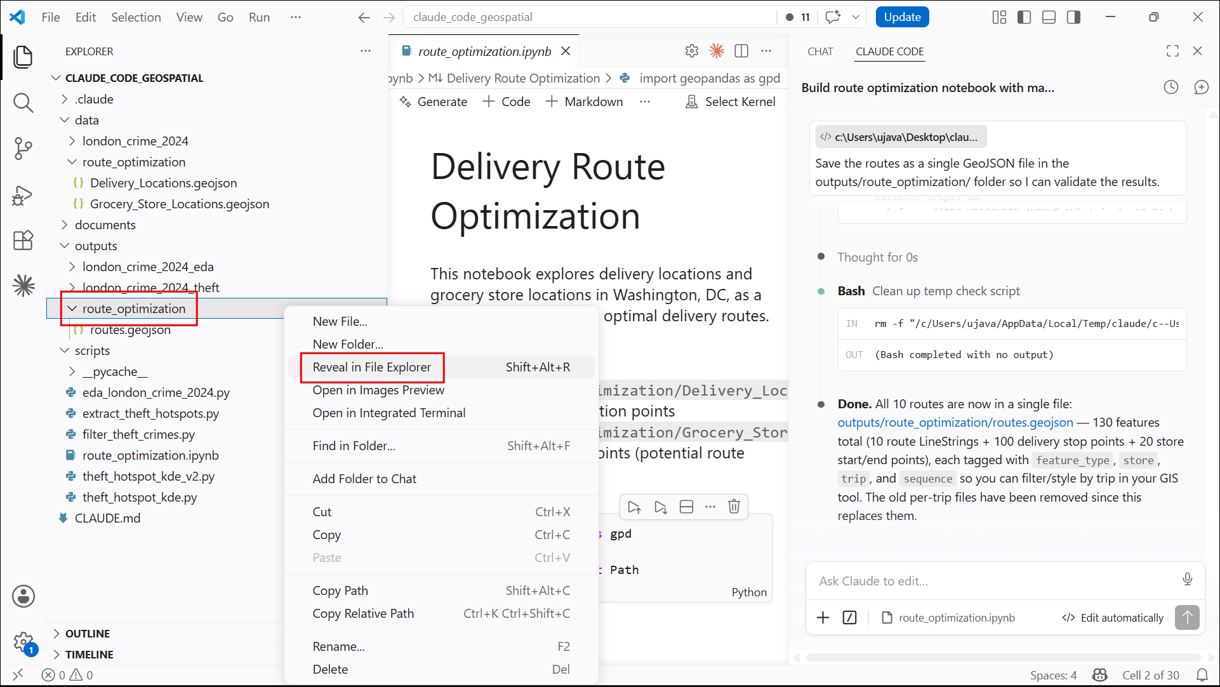Viewport: 1220px width, 687px height.
Task: Click Select Kernel
Action: tap(731, 102)
